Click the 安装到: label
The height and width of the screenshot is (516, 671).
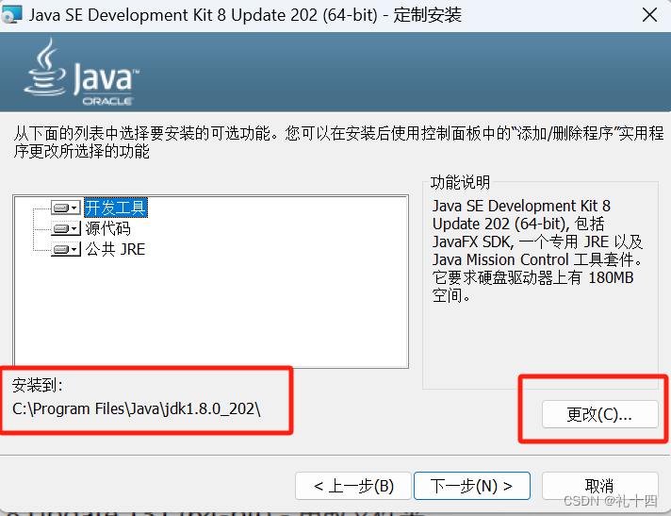pos(38,385)
